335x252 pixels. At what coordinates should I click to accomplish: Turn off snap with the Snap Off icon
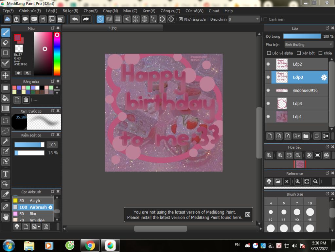100,19
